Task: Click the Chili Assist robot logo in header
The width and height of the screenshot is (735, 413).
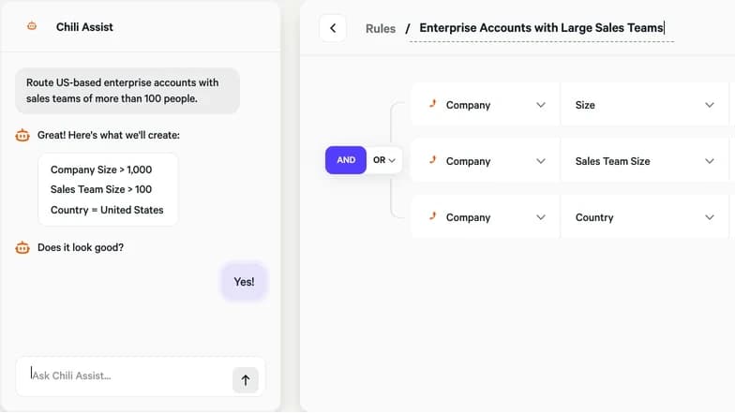Action: pyautogui.click(x=32, y=26)
